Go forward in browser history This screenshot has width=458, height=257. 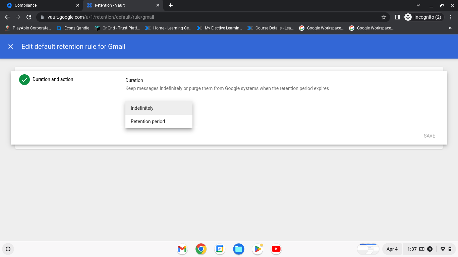[18, 17]
